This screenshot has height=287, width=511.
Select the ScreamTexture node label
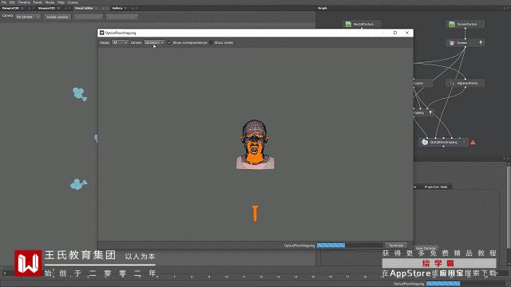(466, 24)
